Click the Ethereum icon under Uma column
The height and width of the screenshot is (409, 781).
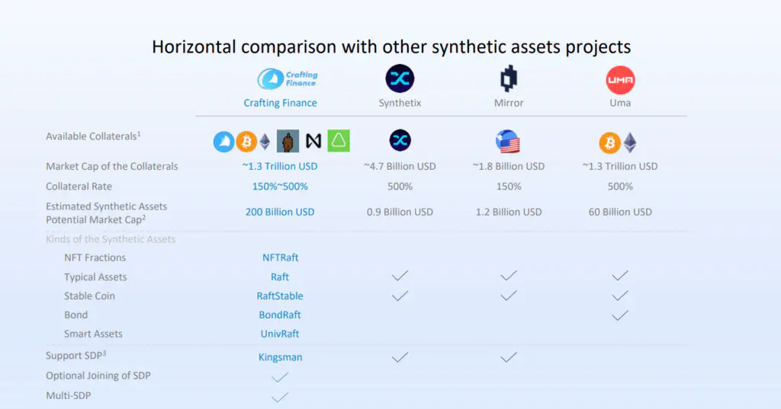[x=630, y=142]
